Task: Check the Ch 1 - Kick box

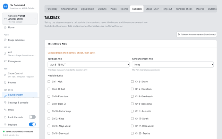Action: [x=49, y=82]
